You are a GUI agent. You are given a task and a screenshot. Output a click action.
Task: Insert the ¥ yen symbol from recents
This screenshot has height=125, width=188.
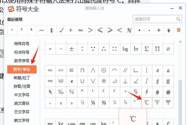coord(169,30)
